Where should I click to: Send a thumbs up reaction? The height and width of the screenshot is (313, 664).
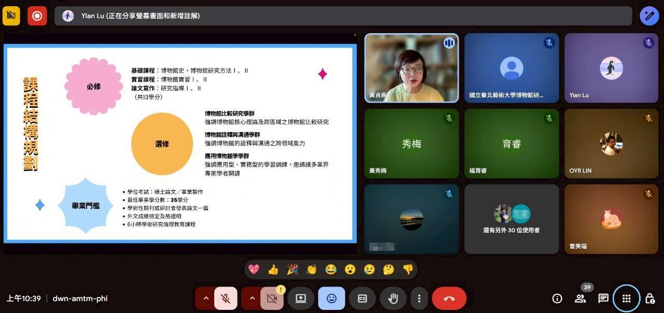pos(274,269)
